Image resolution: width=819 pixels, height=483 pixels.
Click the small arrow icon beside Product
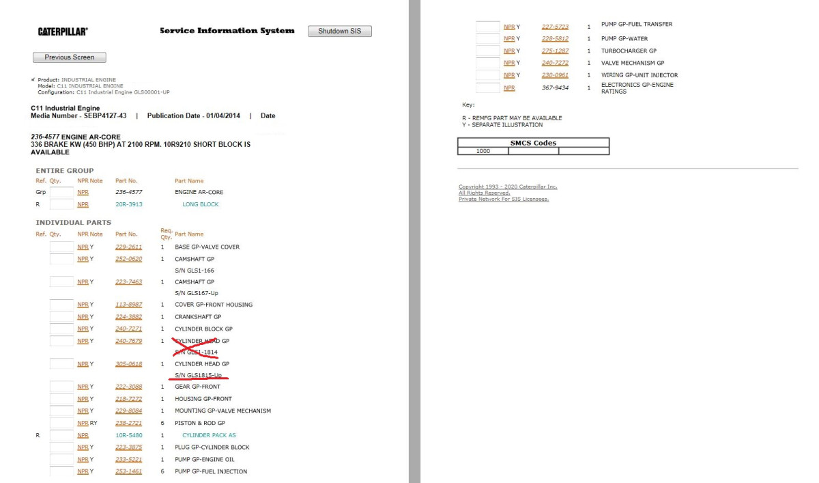pos(33,80)
